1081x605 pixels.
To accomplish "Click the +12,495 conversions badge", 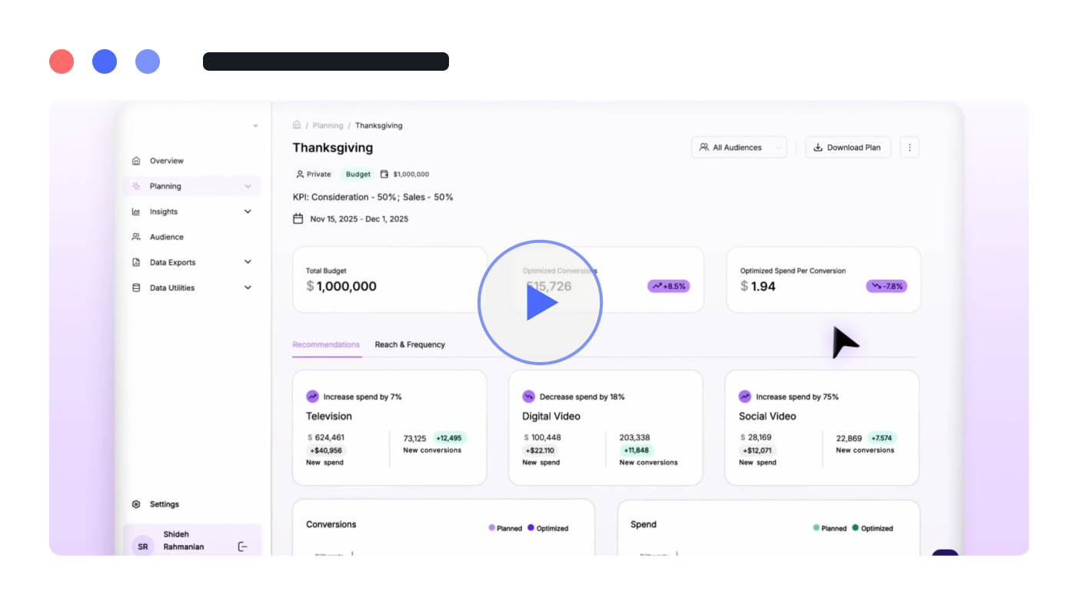I will pyautogui.click(x=449, y=438).
